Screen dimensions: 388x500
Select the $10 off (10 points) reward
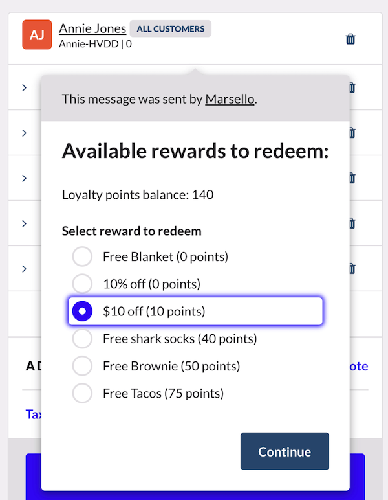[x=82, y=312]
